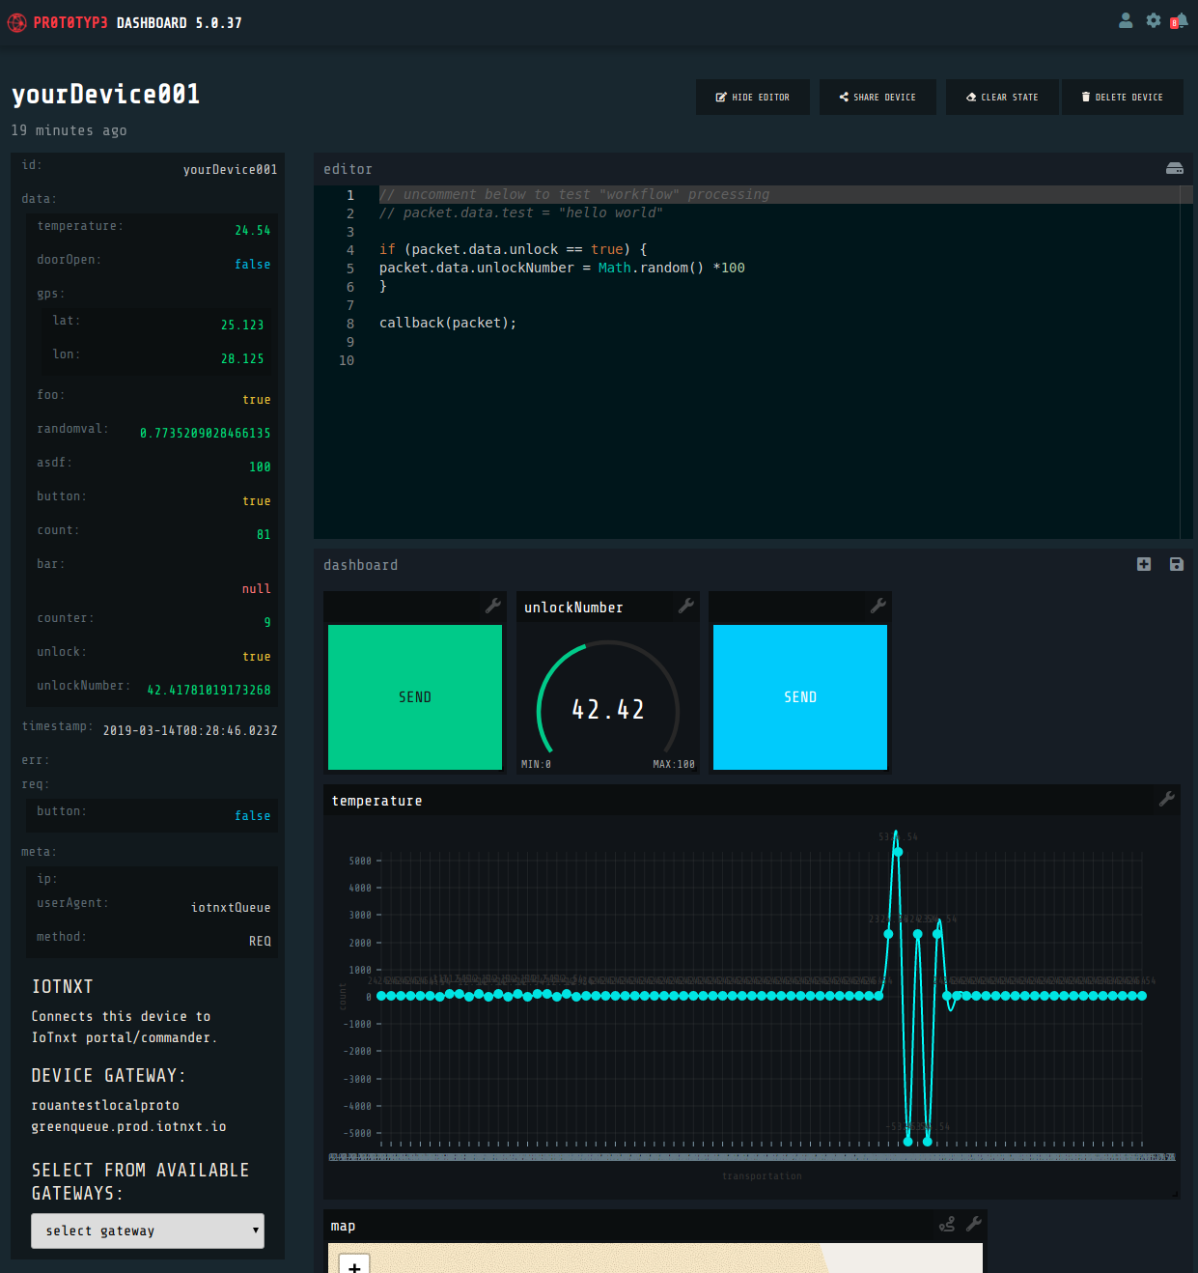The width and height of the screenshot is (1198, 1273).
Task: Select unlockNumber value 42.41781019173268
Action: click(209, 690)
